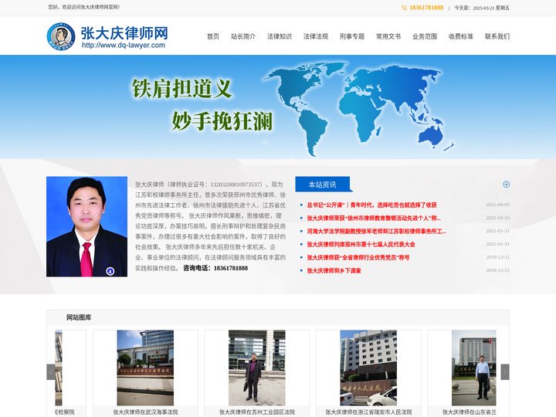Click the date 2019-12-12 in news list
This screenshot has height=417, width=556.
(497, 270)
